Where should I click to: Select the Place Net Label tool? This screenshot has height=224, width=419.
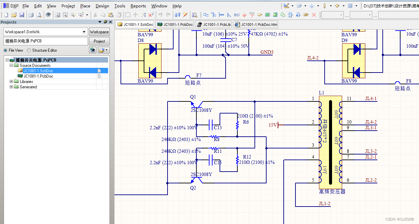pos(236,15)
